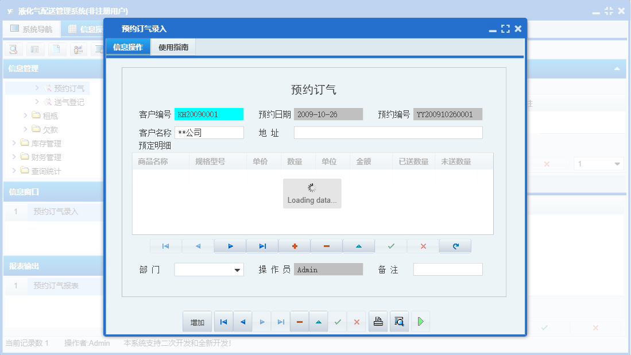Click the delete record minus icon
Viewport: 631px width, 355px height.
coord(326,246)
